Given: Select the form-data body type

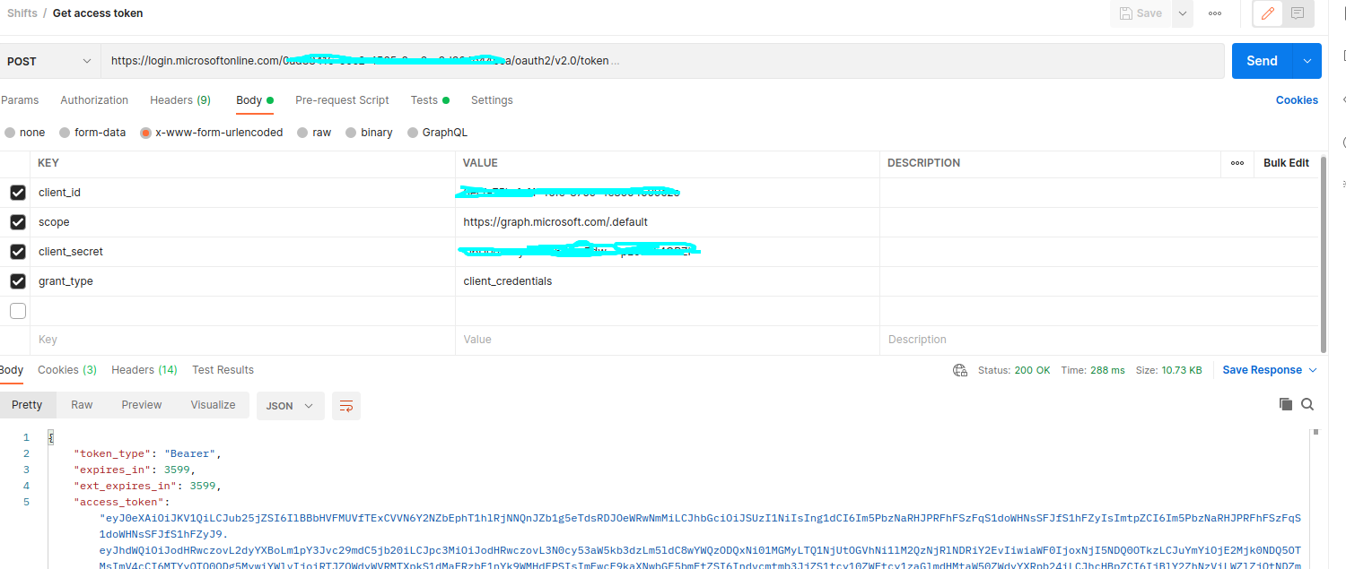Looking at the screenshot, I should (92, 133).
